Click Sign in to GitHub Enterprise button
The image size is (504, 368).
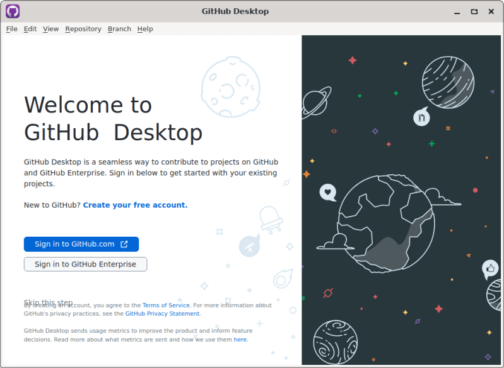click(x=86, y=264)
